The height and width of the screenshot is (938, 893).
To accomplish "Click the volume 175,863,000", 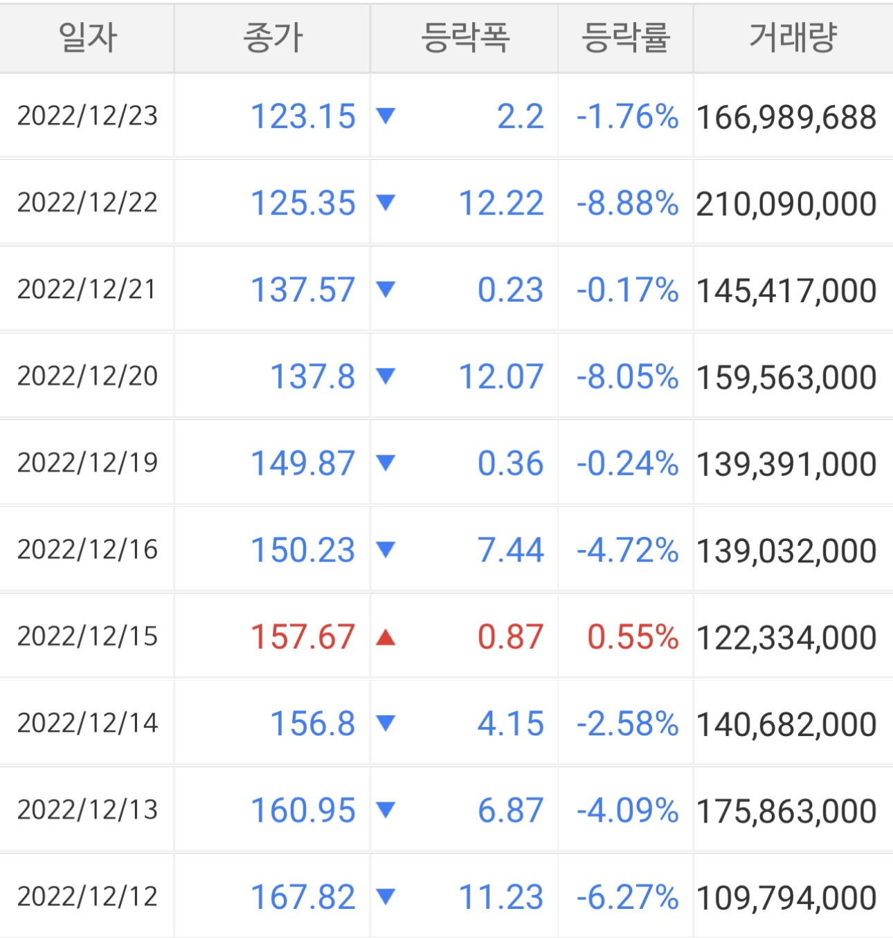I will click(x=786, y=812).
